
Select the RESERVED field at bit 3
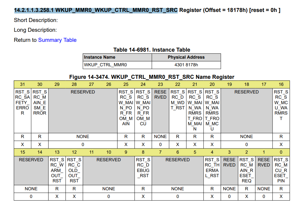[229, 170]
